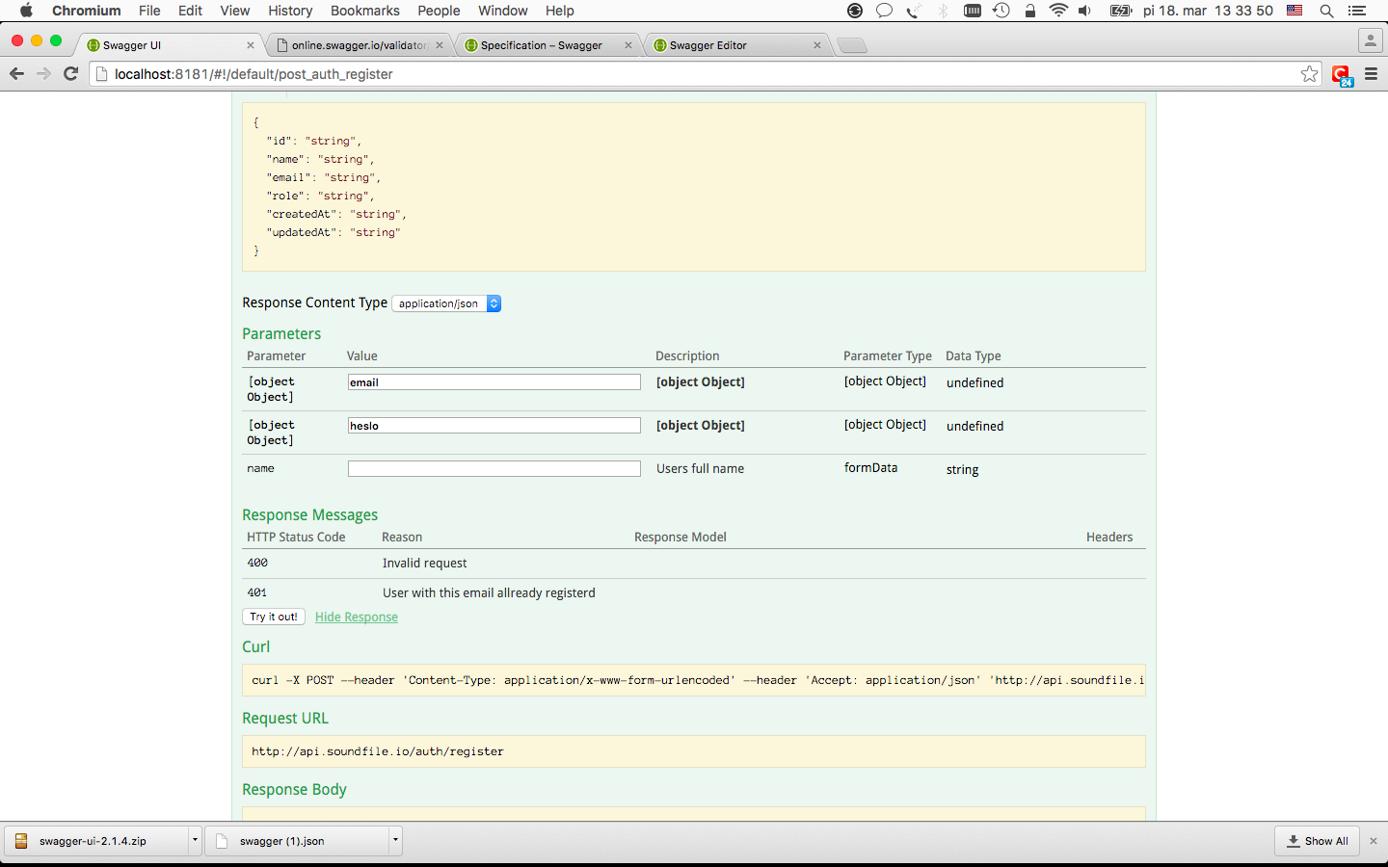The height and width of the screenshot is (867, 1388).
Task: Close the downloads bar
Action: [x=1374, y=841]
